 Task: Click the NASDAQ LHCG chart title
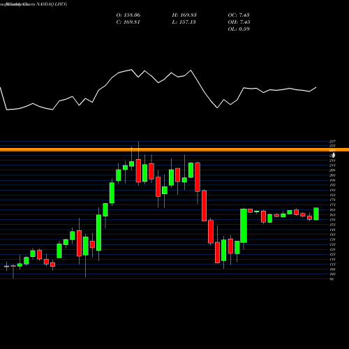click(x=52, y=4)
